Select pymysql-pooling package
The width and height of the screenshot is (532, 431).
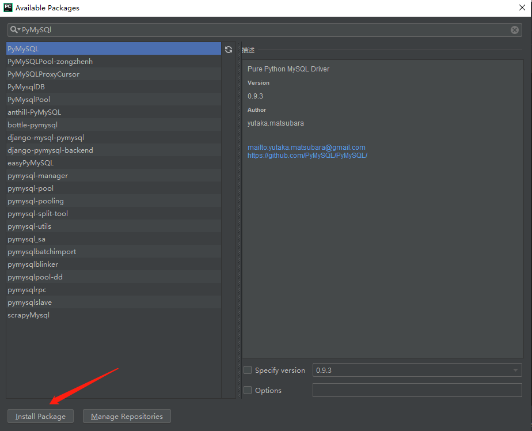tap(113, 201)
